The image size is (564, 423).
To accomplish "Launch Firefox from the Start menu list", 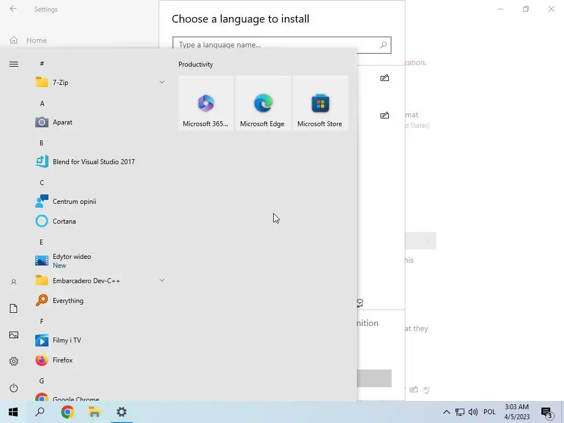I will (100, 360).
